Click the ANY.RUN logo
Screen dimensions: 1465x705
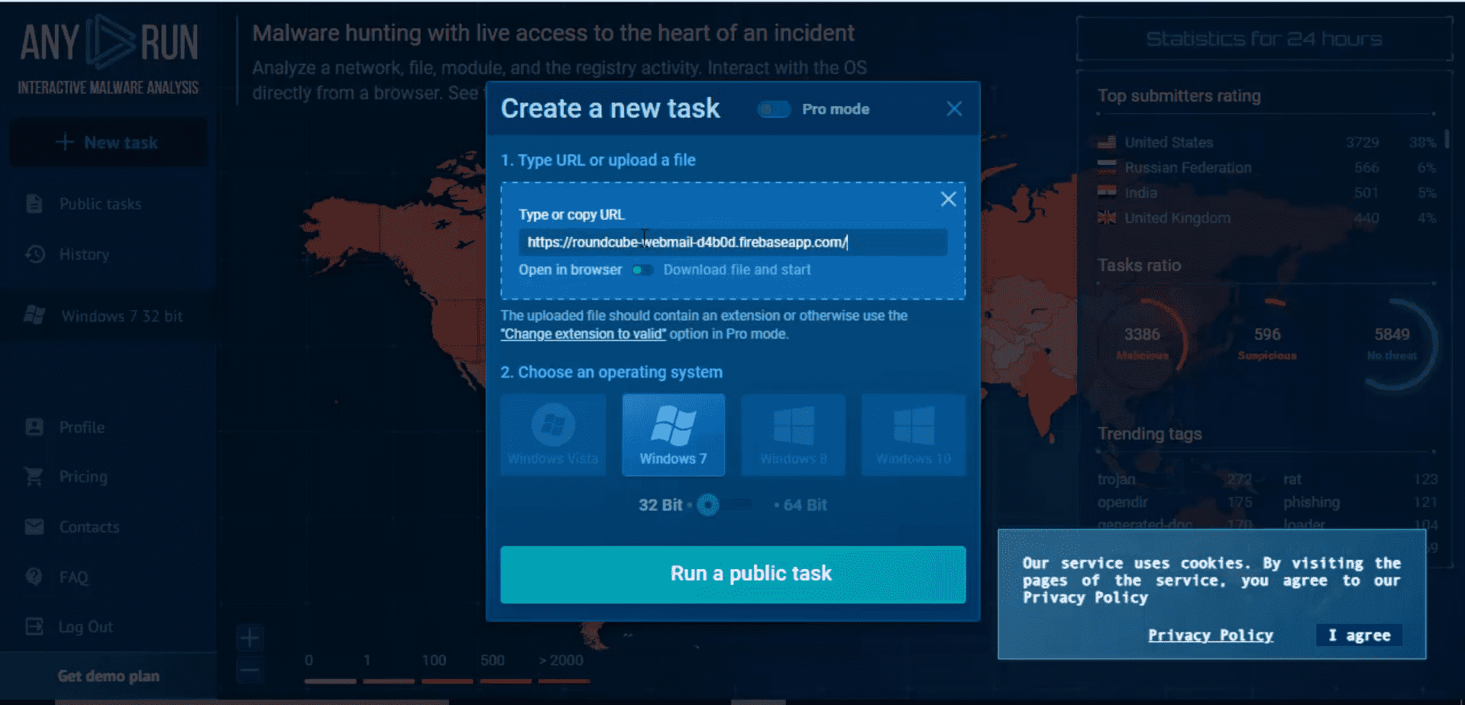coord(108,53)
